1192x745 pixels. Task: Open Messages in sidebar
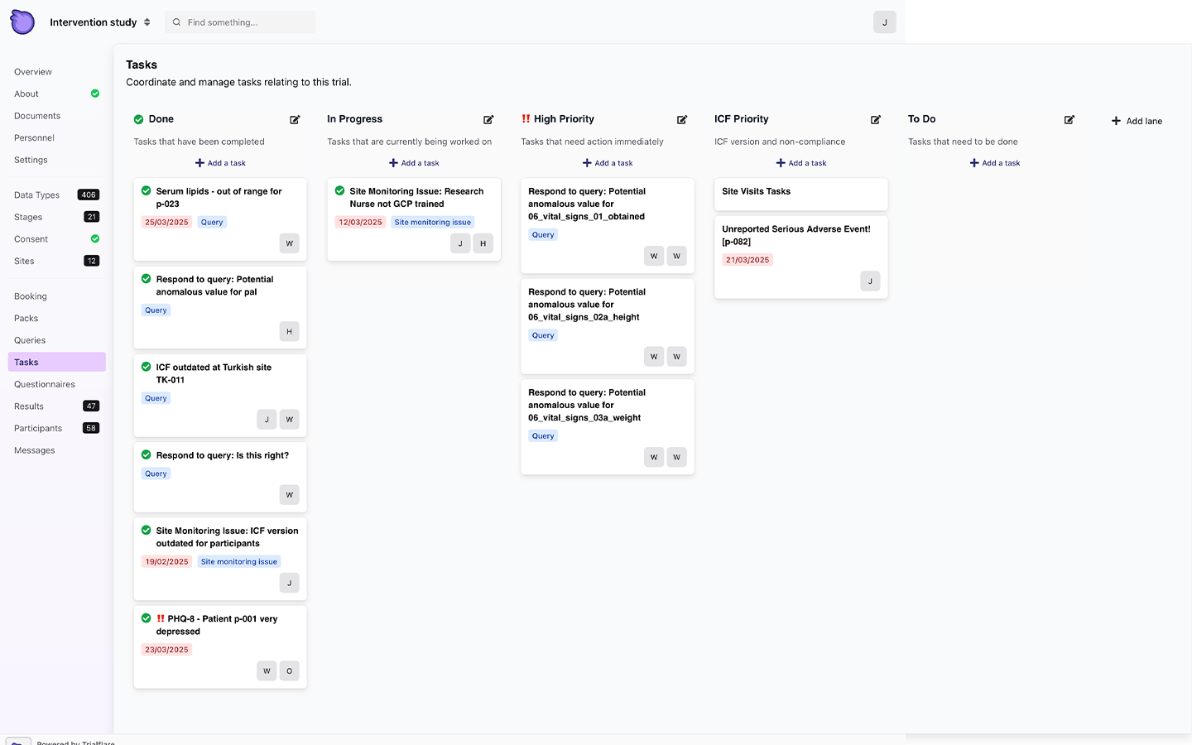pyautogui.click(x=35, y=450)
